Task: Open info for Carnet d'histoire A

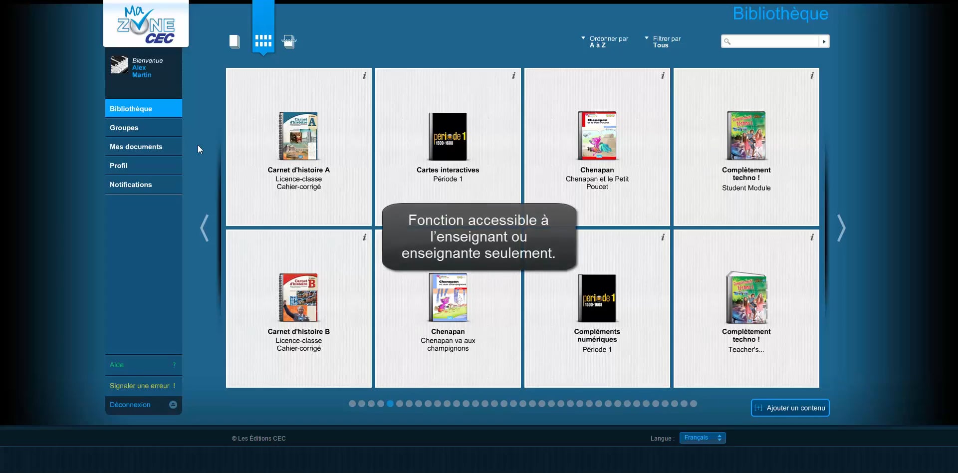Action: pos(364,75)
